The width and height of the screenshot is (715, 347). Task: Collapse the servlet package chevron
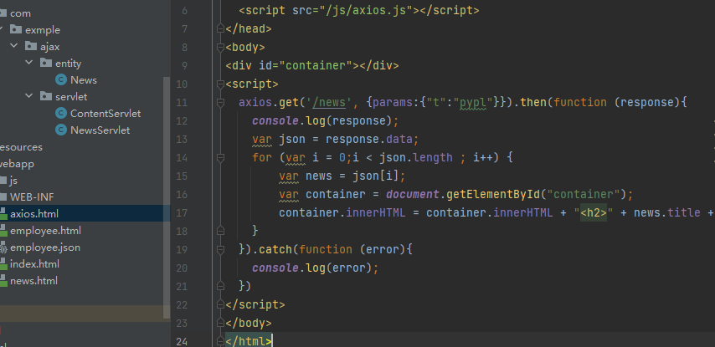coord(29,97)
